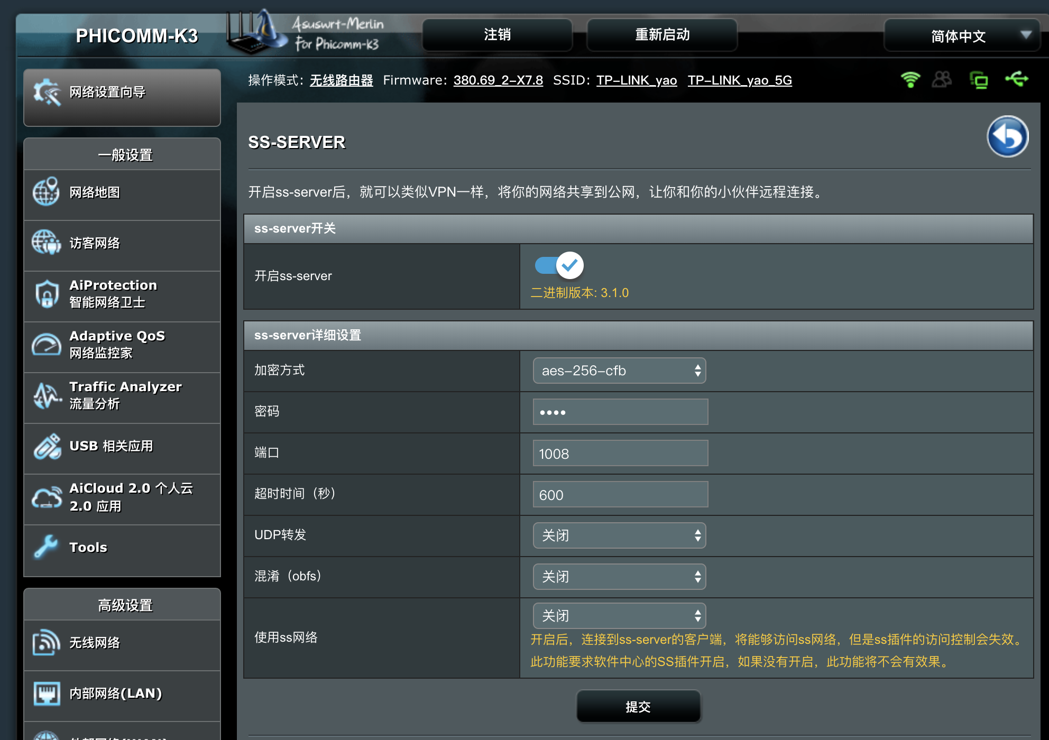Image resolution: width=1049 pixels, height=740 pixels.
Task: Click the ss-server详细设置 section header
Action: click(x=638, y=335)
